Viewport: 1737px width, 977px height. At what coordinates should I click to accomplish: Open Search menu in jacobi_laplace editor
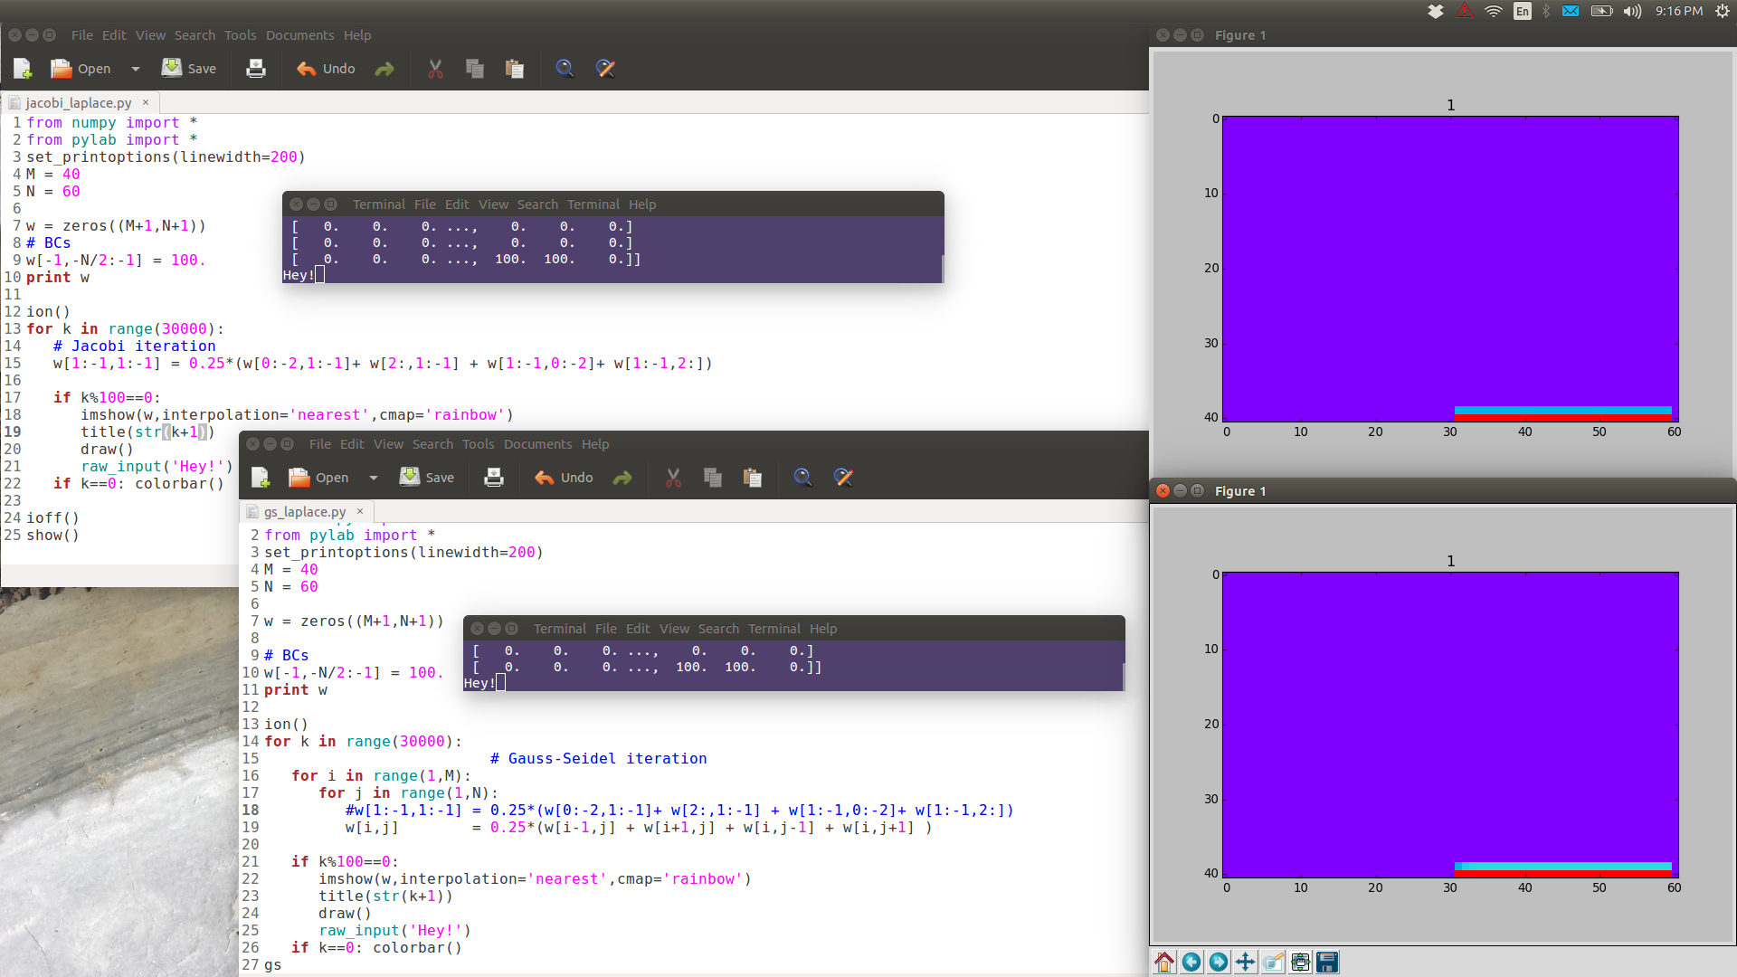(195, 35)
